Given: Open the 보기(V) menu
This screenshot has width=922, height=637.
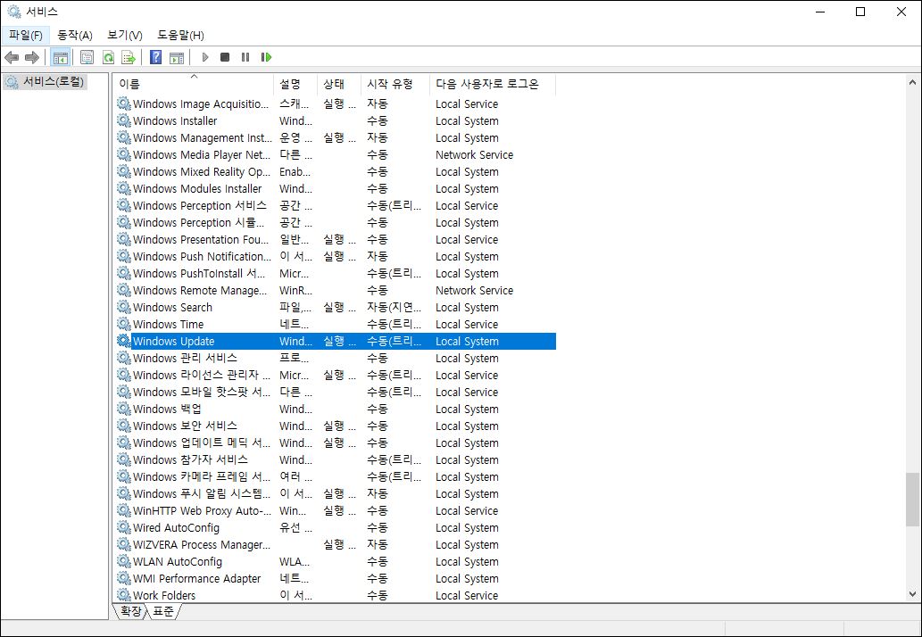Looking at the screenshot, I should pos(125,36).
